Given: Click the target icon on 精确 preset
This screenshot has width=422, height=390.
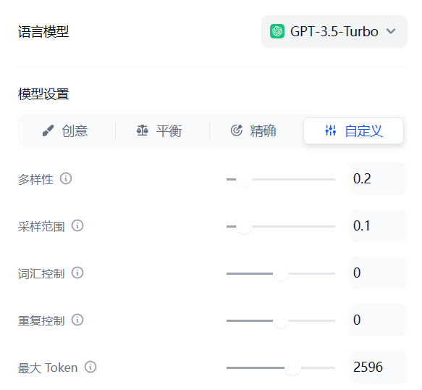Looking at the screenshot, I should [237, 130].
